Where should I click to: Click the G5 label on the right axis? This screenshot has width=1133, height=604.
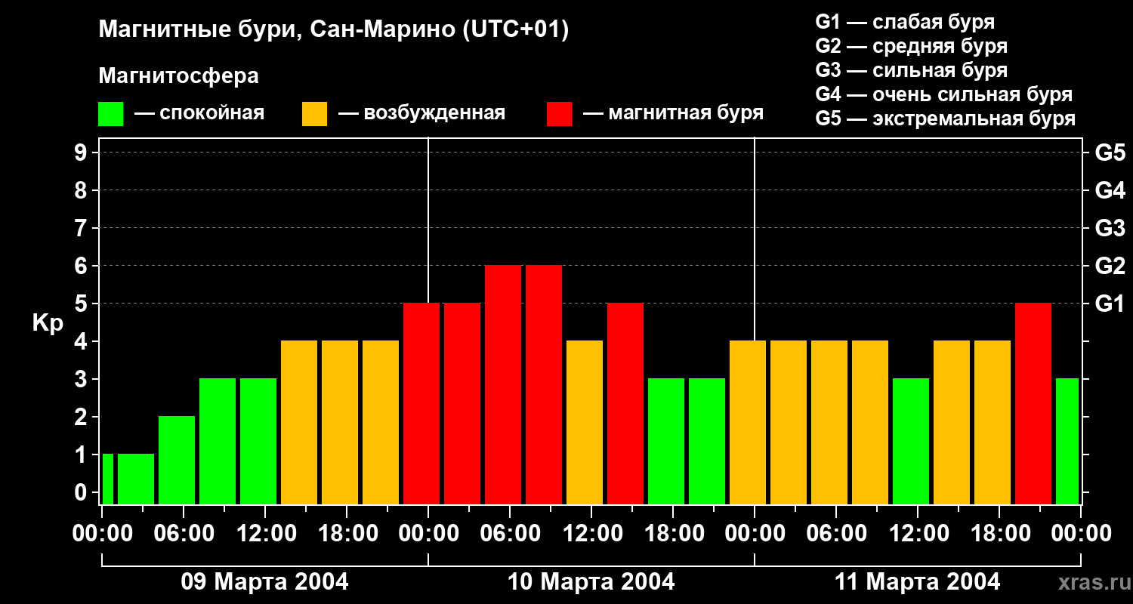pos(1110,153)
